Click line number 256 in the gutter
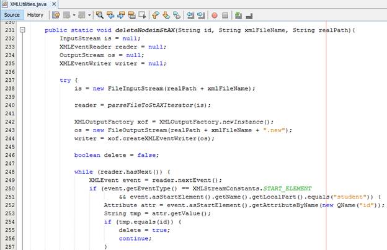This screenshot has height=250, width=387. tap(10, 238)
